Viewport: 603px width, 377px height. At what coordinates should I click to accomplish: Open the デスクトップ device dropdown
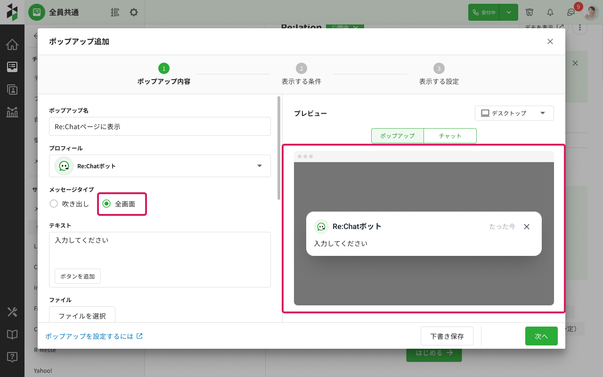click(514, 113)
